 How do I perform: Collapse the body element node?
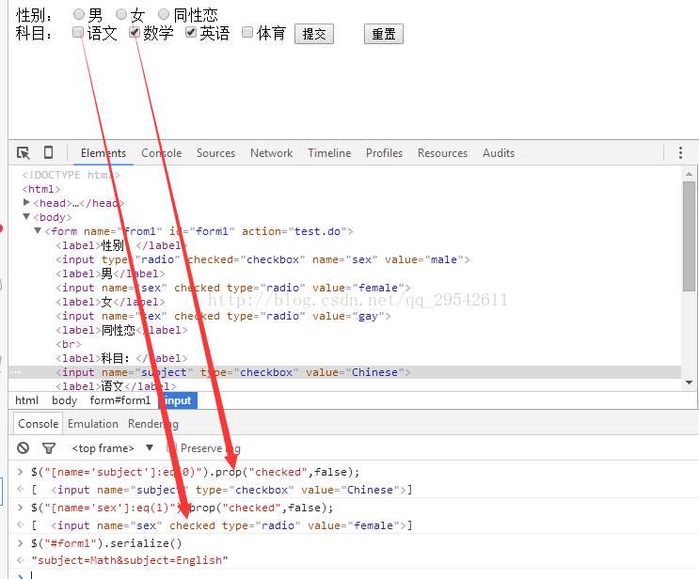[26, 217]
